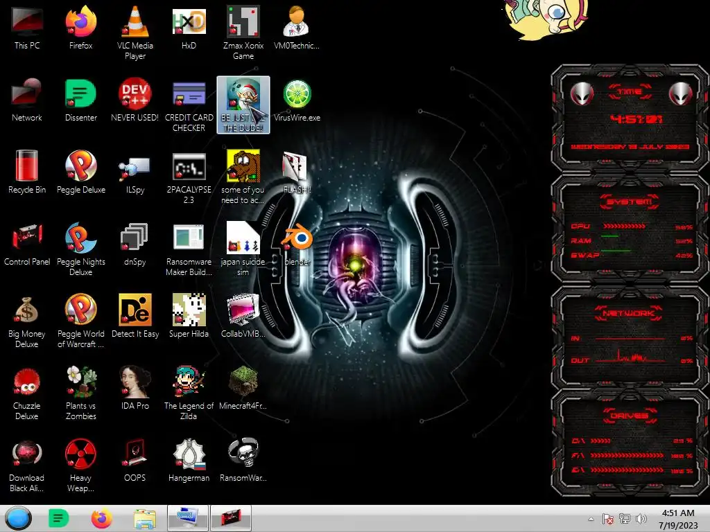Select the 'some of you need to ac...' icon
Image resolution: width=710 pixels, height=532 pixels.
pyautogui.click(x=243, y=177)
